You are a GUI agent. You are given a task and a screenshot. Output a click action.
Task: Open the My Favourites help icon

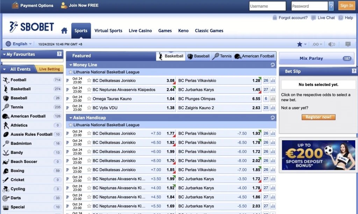[x=59, y=54]
